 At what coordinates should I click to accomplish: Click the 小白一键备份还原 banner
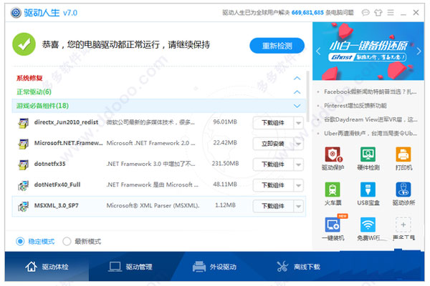click(x=368, y=51)
